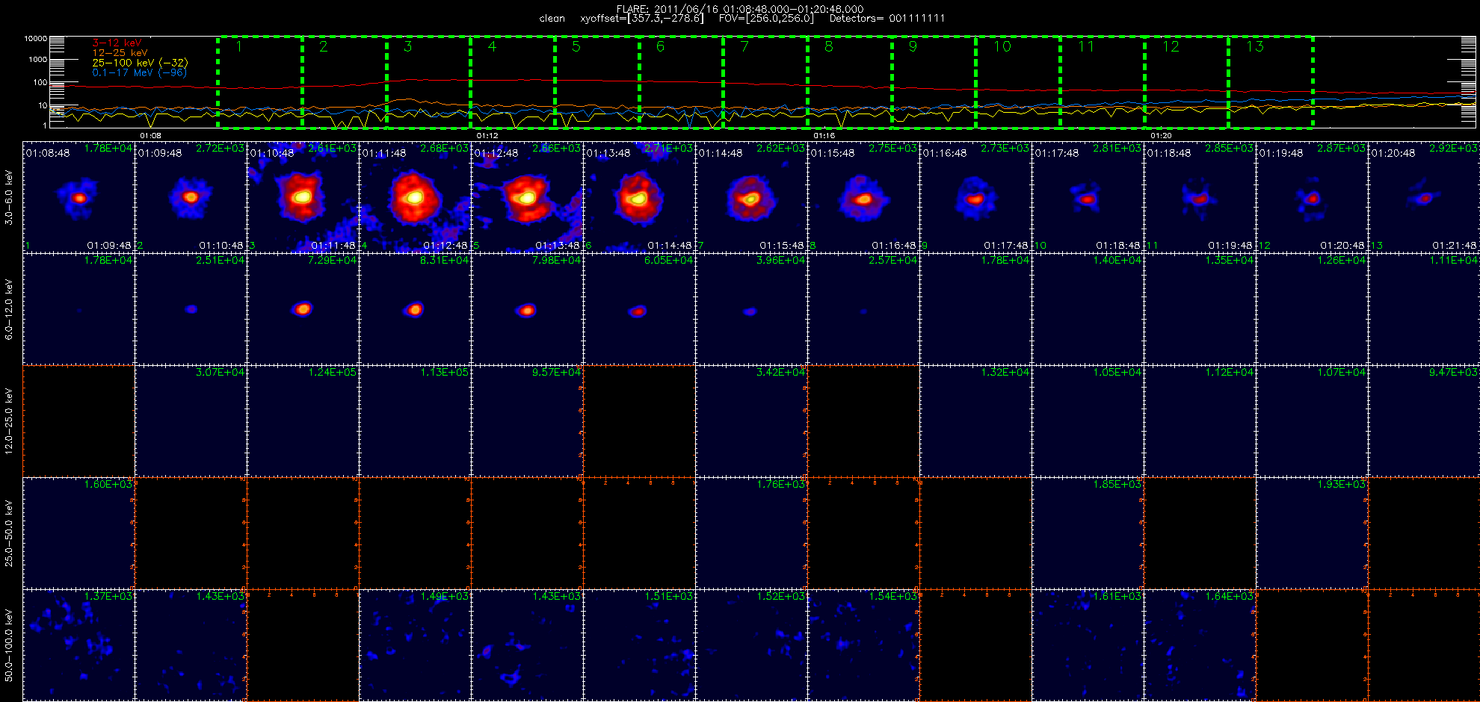Open the 3-6 keV image starting 01:17:48
This screenshot has height=702, width=1480.
tap(1088, 197)
